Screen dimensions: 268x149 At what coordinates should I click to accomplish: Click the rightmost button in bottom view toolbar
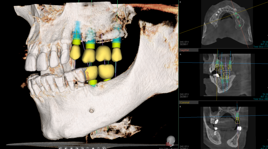104,148
